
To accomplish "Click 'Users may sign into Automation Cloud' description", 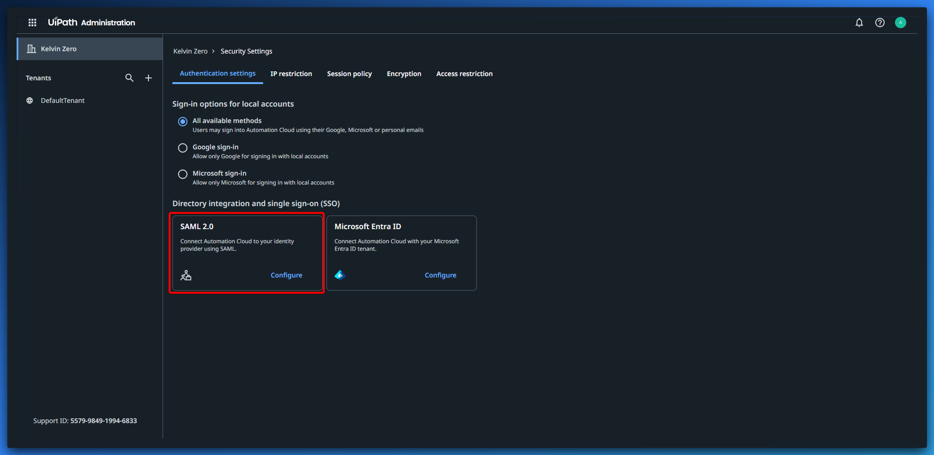I will 308,130.
